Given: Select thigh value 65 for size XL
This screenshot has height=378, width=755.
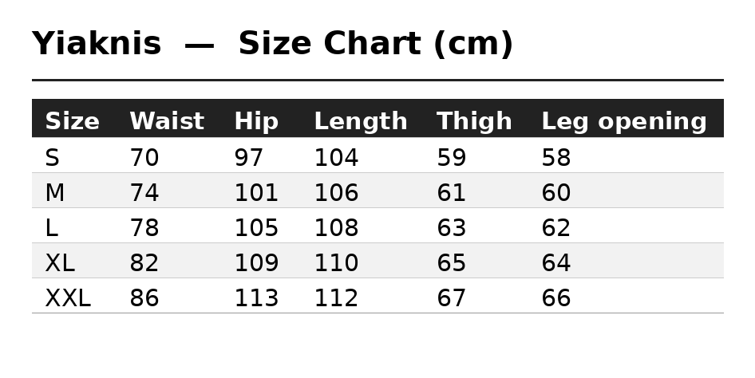Looking at the screenshot, I should click(451, 263).
